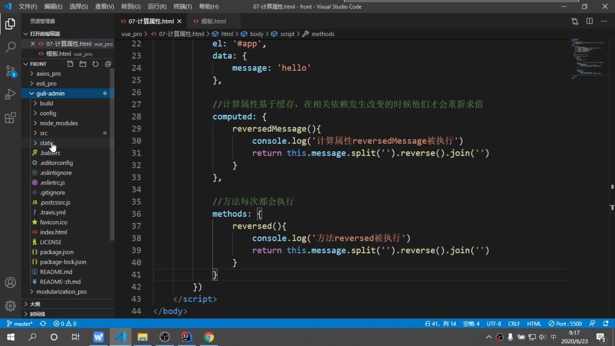This screenshot has width=615, height=346.
Task: Change UTF-8 file encoding
Action: pyautogui.click(x=494, y=324)
